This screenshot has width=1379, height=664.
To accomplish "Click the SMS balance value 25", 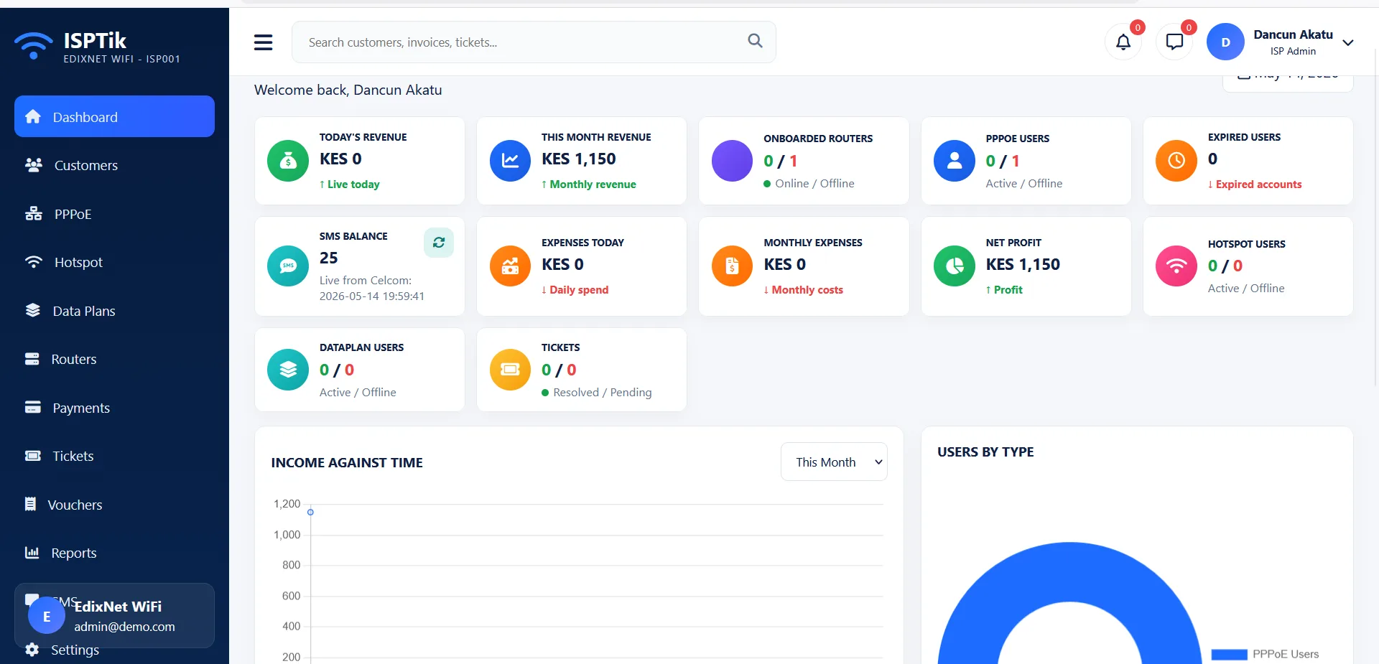I will 328,258.
